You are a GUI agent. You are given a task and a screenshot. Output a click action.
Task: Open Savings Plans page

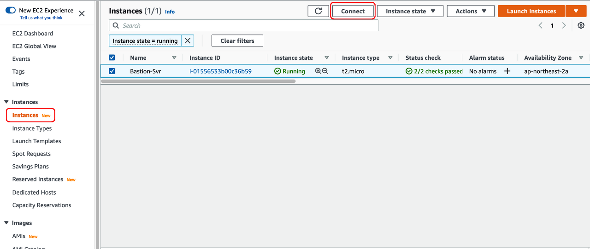30,167
